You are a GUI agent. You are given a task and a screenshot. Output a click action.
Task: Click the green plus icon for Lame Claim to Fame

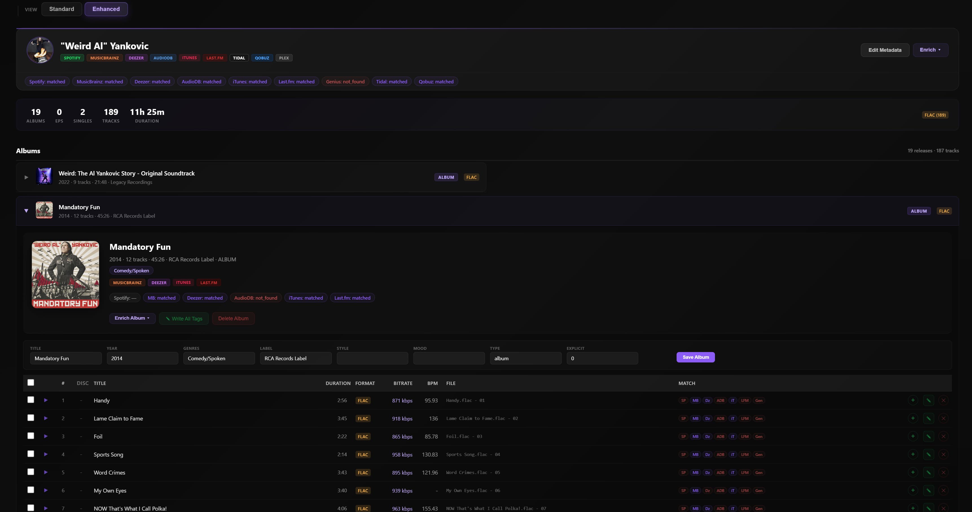click(x=913, y=418)
